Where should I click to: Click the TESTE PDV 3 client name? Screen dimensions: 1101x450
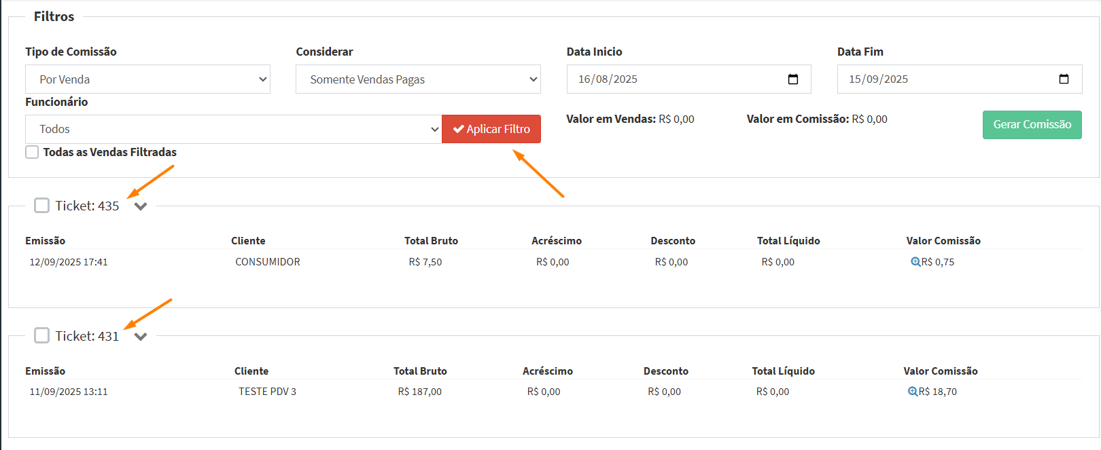coord(267,392)
